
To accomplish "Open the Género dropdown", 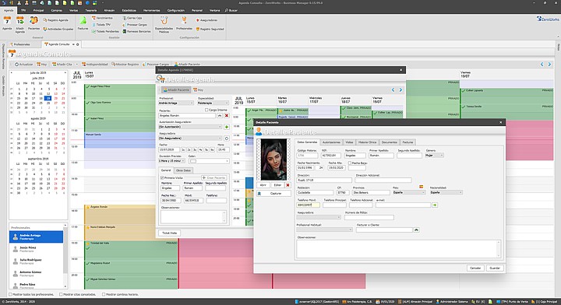I will click(434, 156).
